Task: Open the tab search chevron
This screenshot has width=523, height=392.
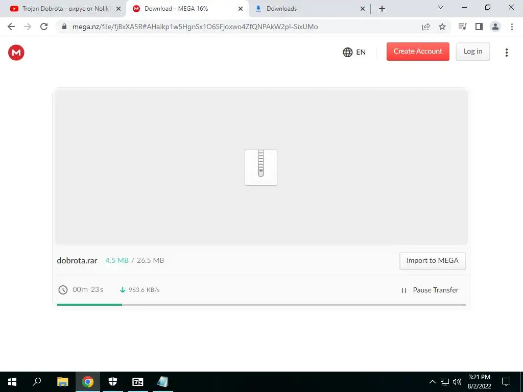Action: [441, 7]
